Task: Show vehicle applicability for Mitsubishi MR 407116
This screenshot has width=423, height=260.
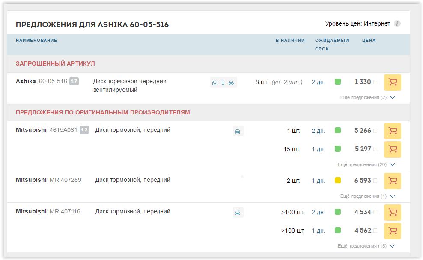Action: [238, 213]
